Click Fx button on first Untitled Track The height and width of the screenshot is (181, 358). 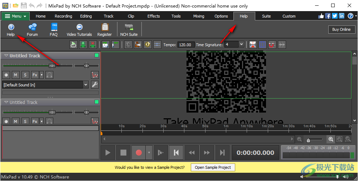[35, 75]
